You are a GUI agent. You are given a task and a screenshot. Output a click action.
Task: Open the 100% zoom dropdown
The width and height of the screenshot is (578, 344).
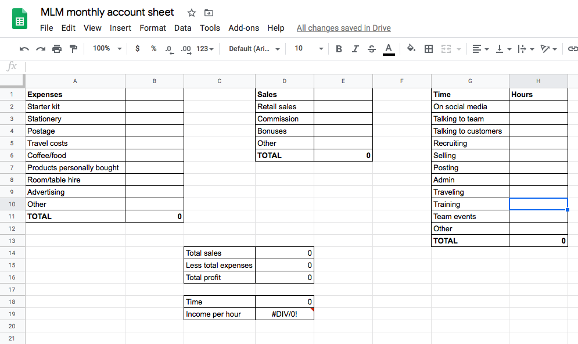tap(107, 49)
